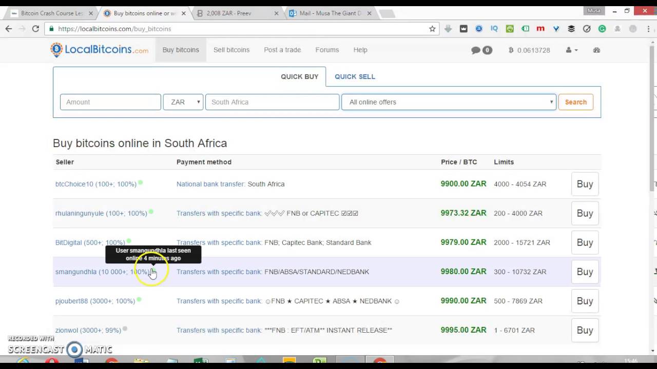657x369 pixels.
Task: Click the IQ extension icon
Action: [494, 29]
